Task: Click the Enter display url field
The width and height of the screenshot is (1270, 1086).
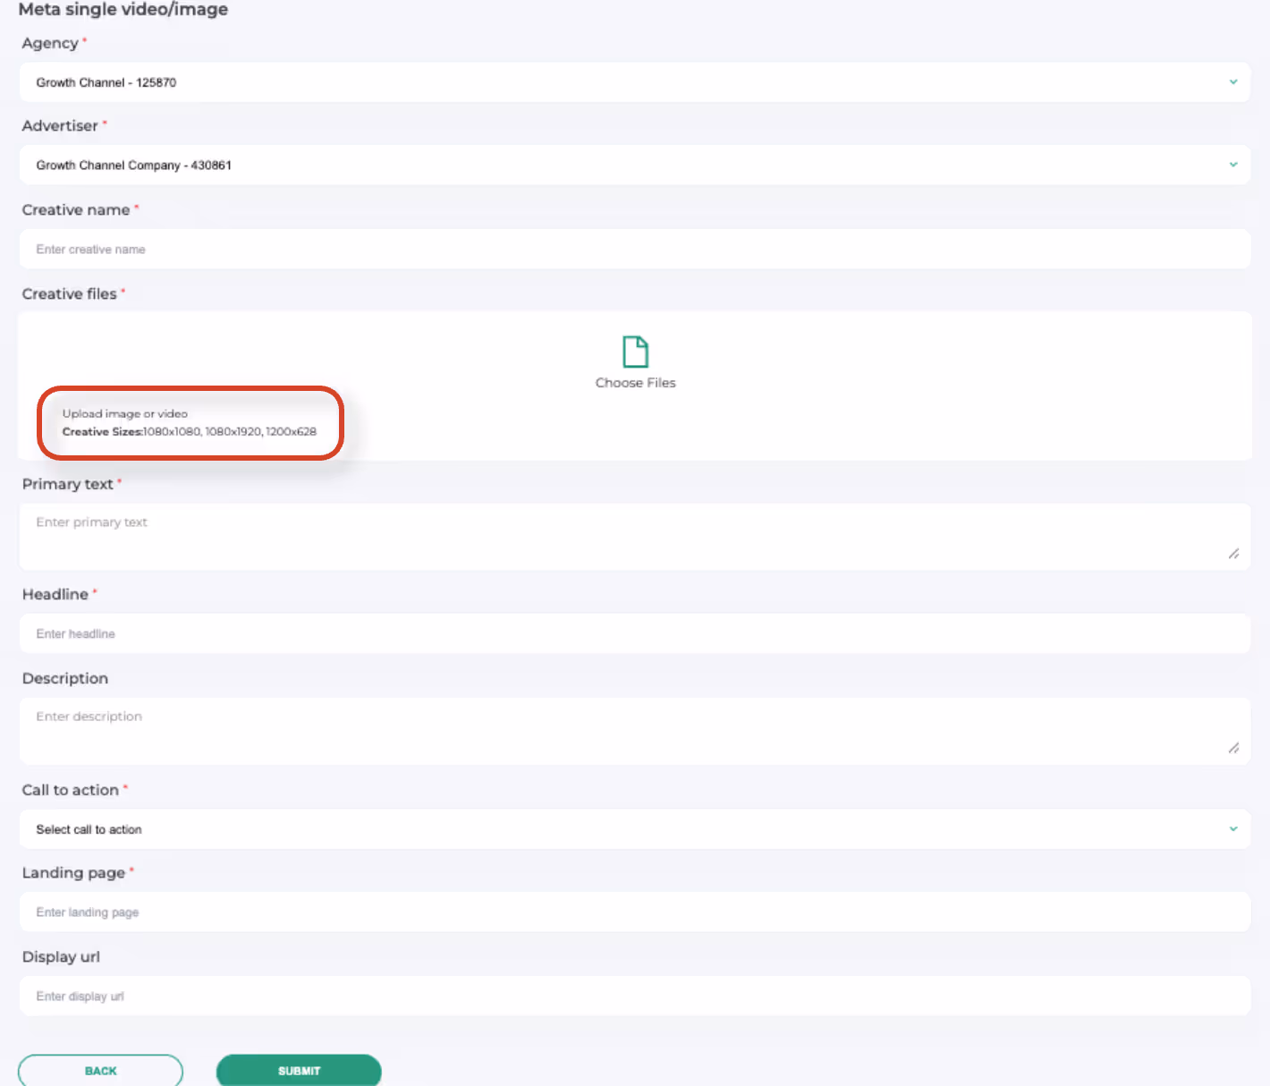Action: click(635, 995)
